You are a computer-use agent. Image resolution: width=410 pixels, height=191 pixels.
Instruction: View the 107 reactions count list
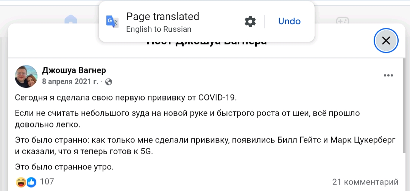(x=47, y=182)
